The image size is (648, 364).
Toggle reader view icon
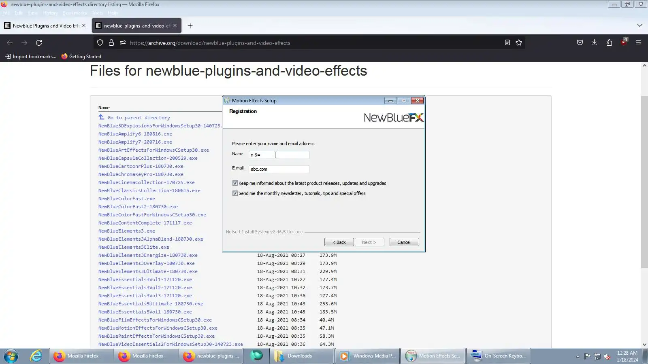click(507, 43)
